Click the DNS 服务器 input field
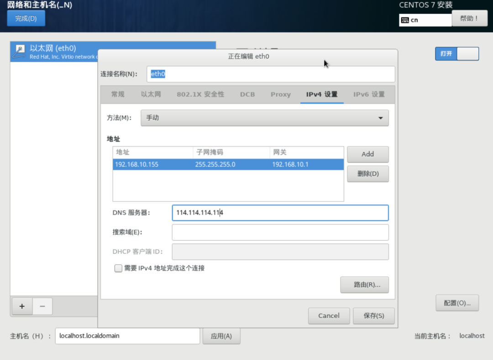 click(280, 213)
